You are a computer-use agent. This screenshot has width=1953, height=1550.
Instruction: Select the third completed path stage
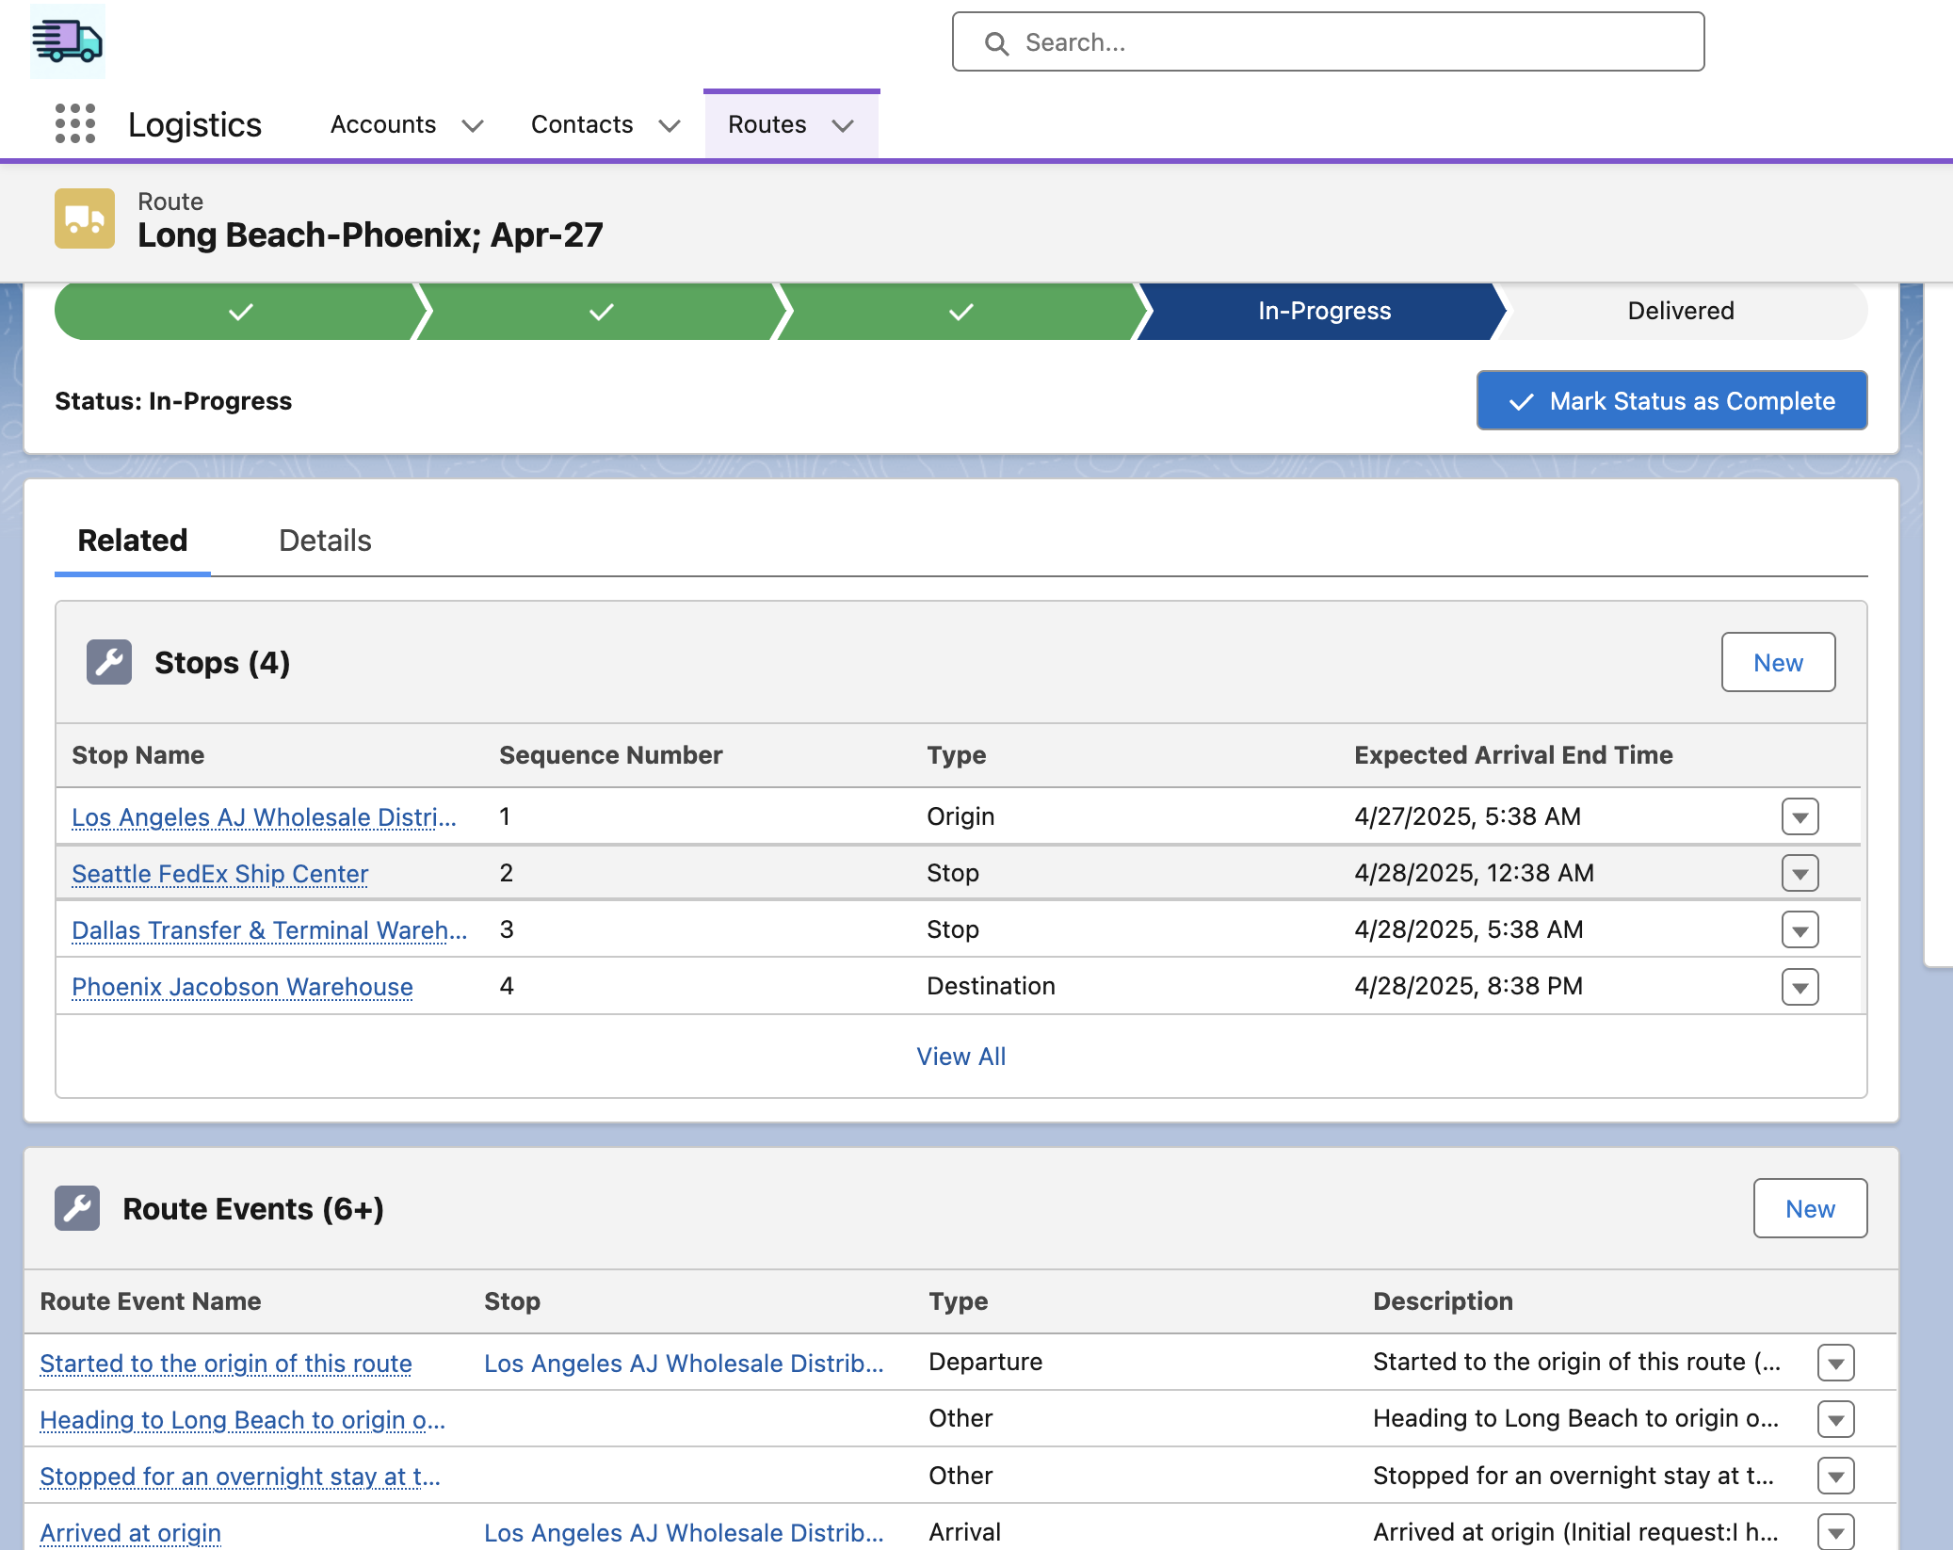960,312
